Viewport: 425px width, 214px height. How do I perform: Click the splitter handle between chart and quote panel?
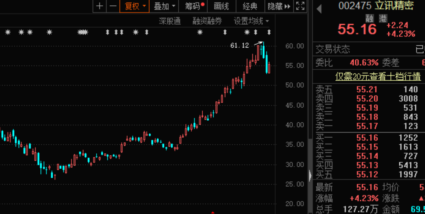click(310, 175)
